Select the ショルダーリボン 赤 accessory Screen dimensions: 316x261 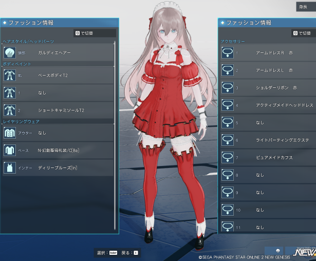(268, 88)
